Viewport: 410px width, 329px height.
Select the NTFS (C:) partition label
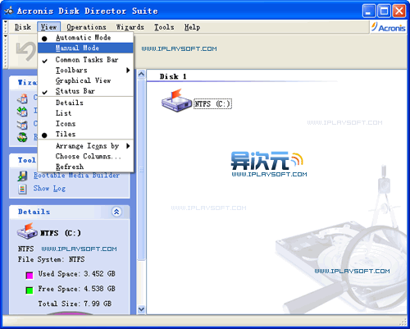coord(212,104)
